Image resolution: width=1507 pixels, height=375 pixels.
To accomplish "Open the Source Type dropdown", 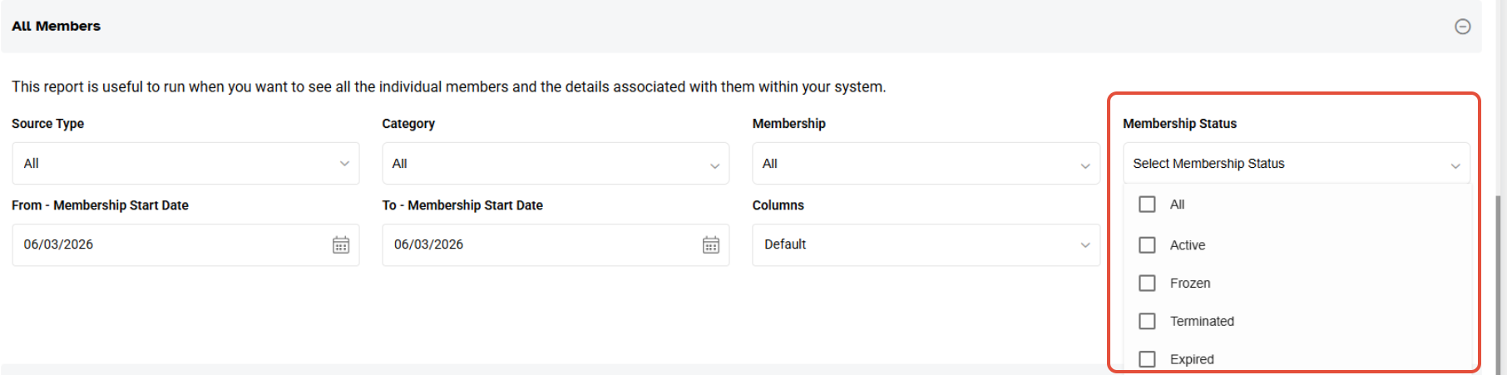I will pyautogui.click(x=185, y=164).
